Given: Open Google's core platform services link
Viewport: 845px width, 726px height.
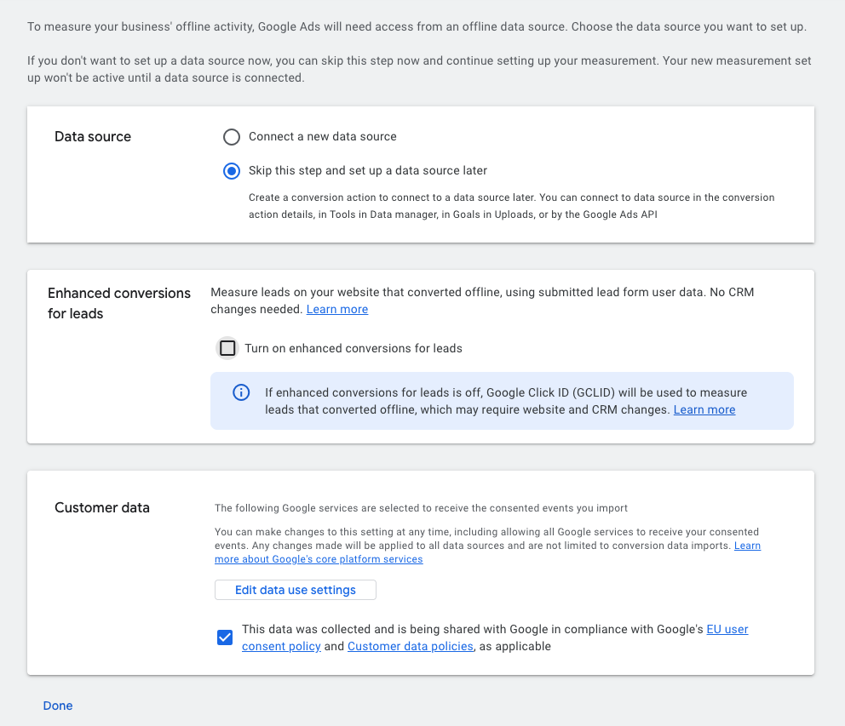Looking at the screenshot, I should coord(319,559).
